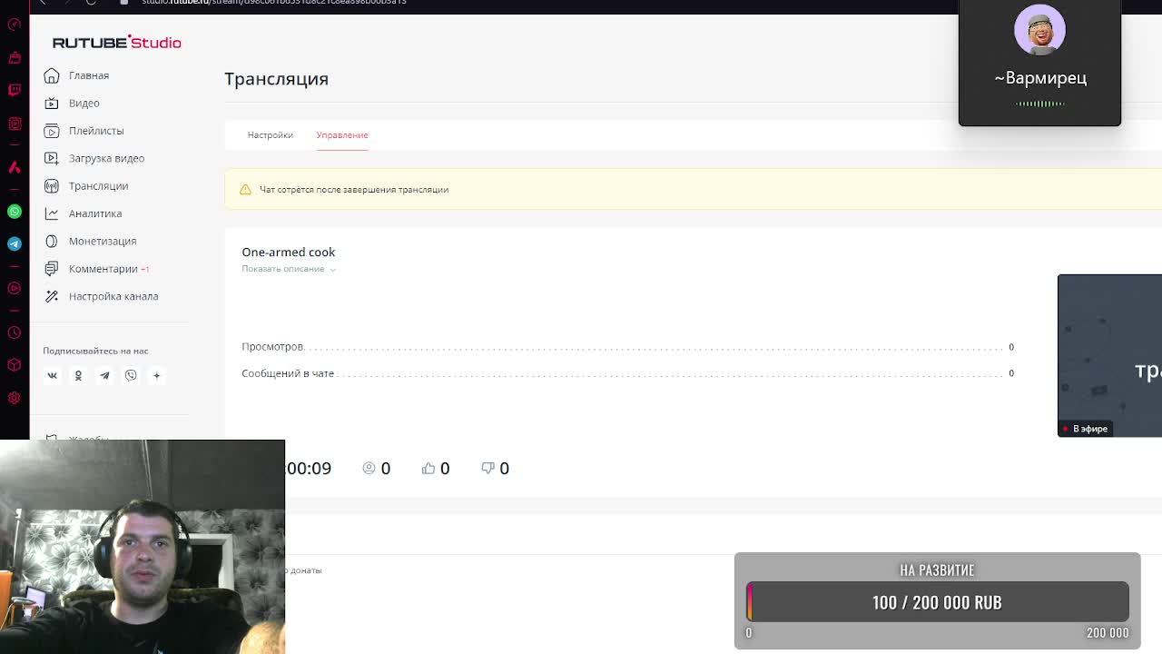The image size is (1162, 654).
Task: Open the Viber social icon
Action: [x=131, y=375]
